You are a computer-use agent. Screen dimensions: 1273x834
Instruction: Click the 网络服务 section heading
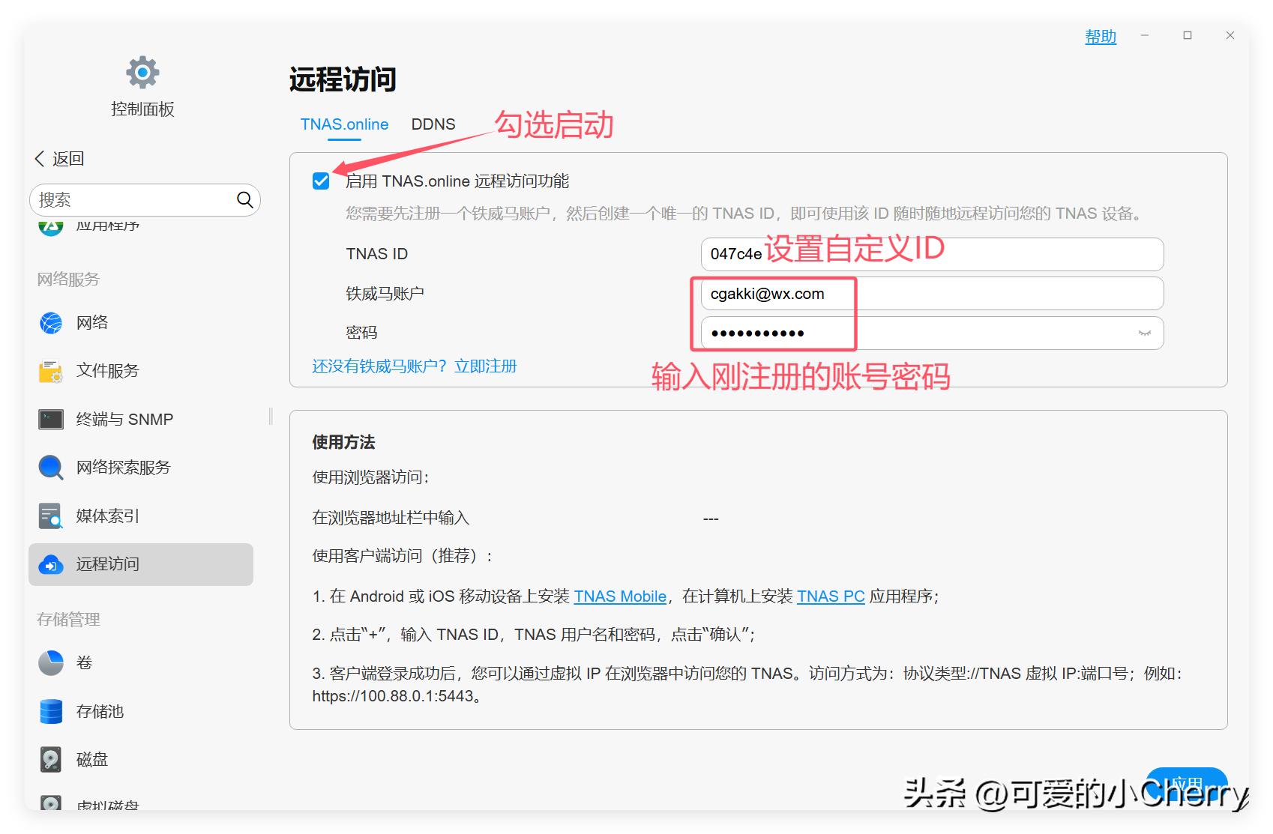pyautogui.click(x=68, y=279)
